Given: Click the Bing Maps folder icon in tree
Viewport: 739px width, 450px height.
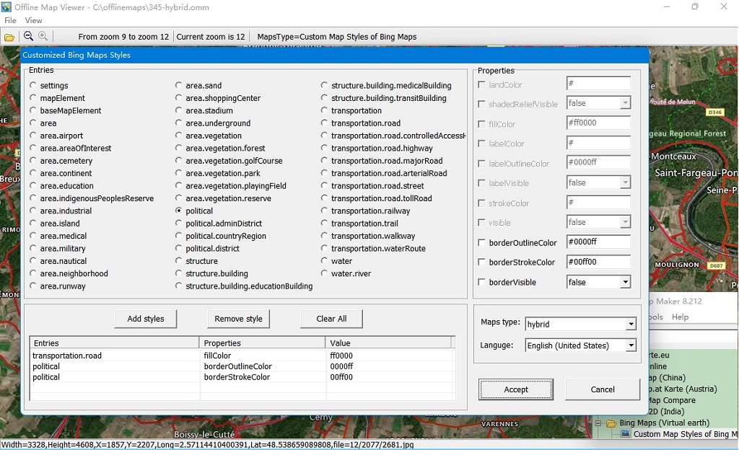Looking at the screenshot, I should coord(611,423).
